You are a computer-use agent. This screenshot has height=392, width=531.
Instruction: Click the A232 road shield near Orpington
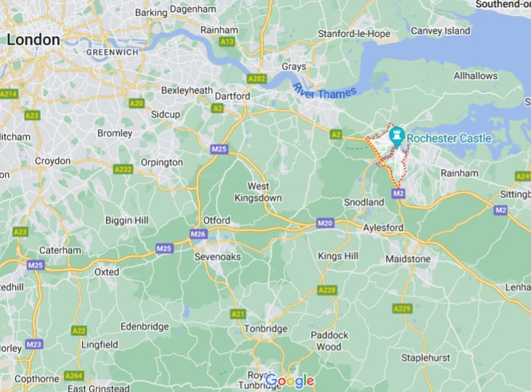tap(123, 169)
